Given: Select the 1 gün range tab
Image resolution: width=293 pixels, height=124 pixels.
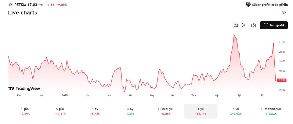Looking at the screenshot, I should tap(25, 111).
